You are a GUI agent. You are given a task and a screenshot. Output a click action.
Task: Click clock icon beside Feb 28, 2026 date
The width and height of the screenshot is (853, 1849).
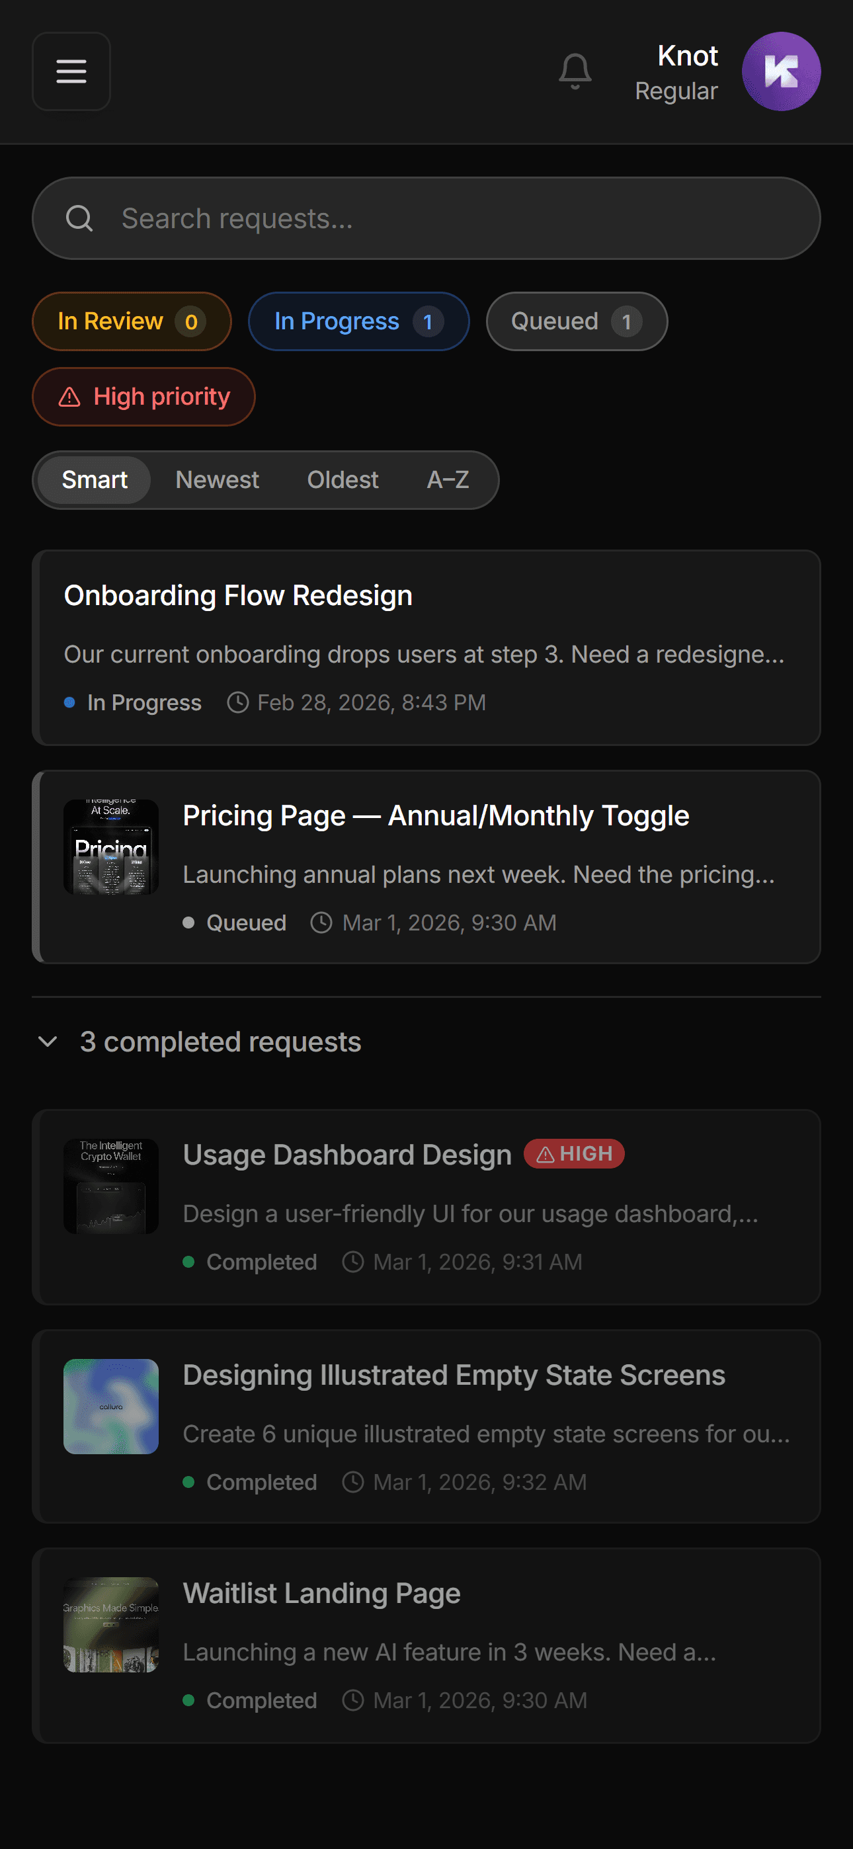coord(237,702)
